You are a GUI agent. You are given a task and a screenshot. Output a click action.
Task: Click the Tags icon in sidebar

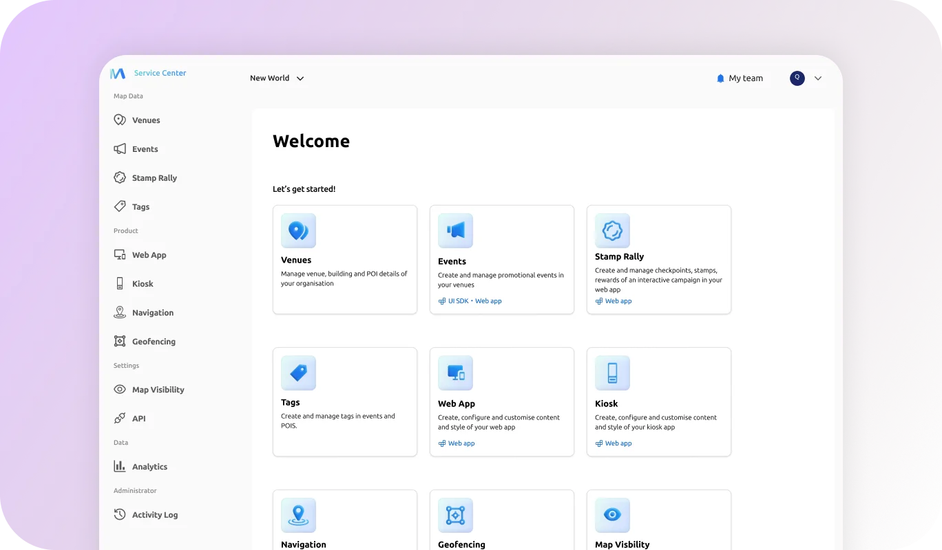click(x=120, y=206)
